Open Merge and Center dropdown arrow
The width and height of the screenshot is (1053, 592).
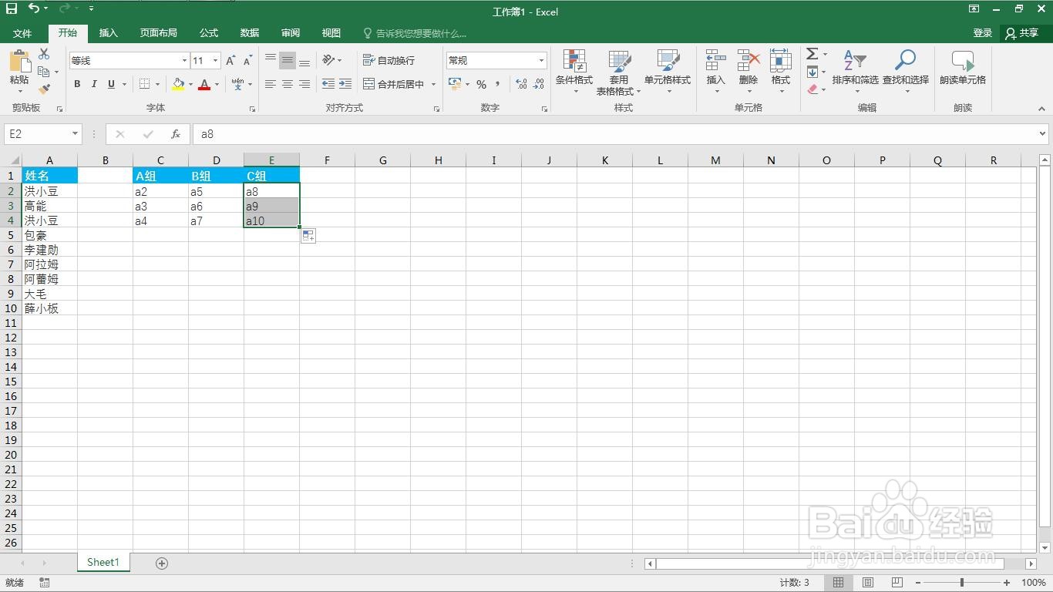pos(433,84)
